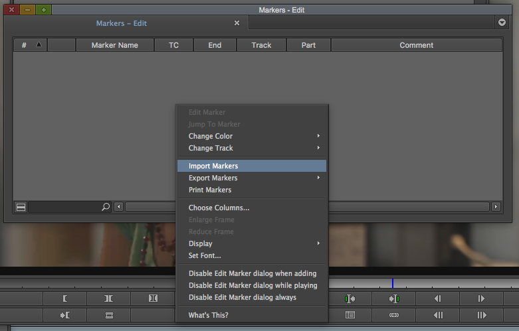Toggle Disable Edit Marker dialog while playing
This screenshot has height=331, width=519.
(x=253, y=285)
